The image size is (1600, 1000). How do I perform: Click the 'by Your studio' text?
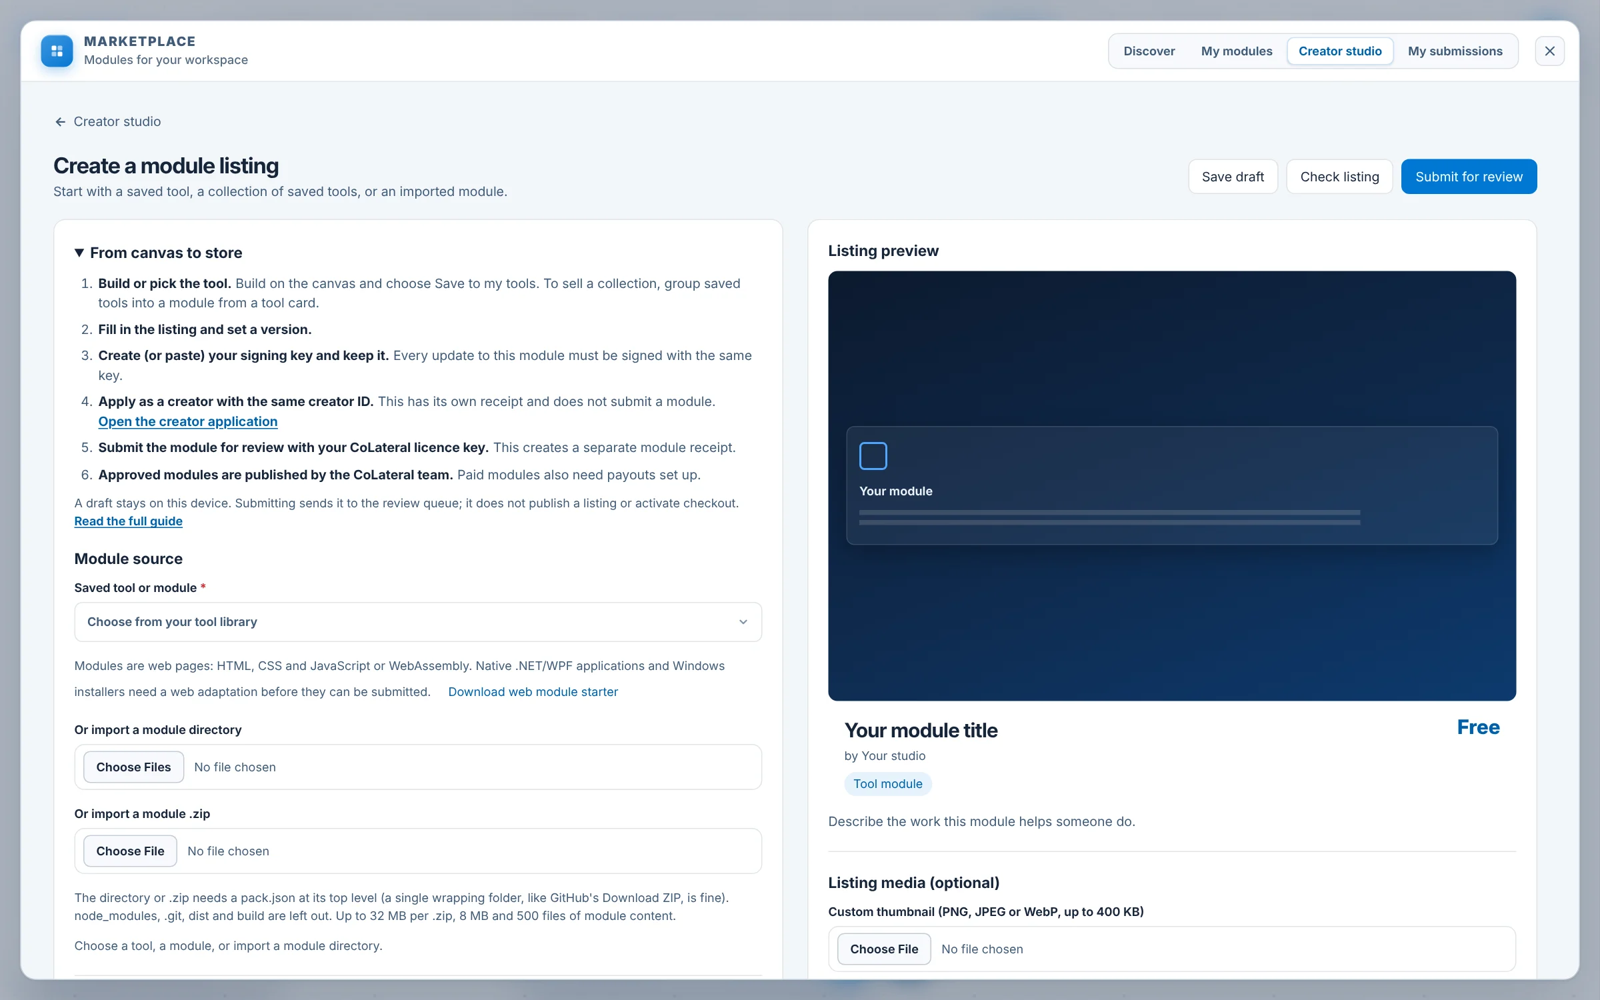coord(885,755)
